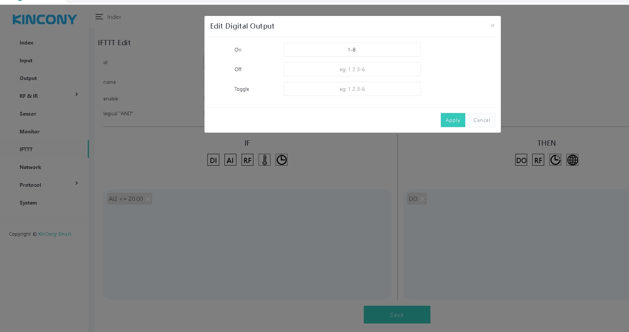Screen dimensions: 629x332
Task: Click the RF icon under IF
Action: (x=247, y=160)
